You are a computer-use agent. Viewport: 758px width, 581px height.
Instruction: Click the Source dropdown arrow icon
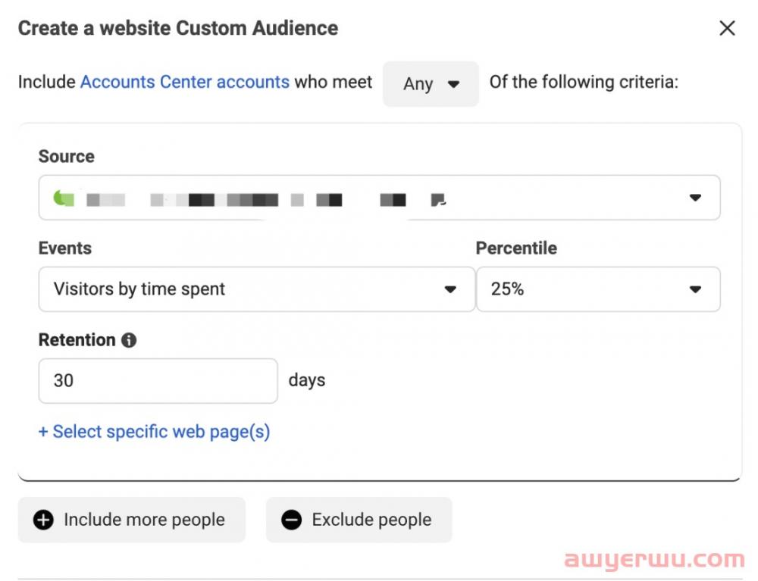click(x=695, y=198)
